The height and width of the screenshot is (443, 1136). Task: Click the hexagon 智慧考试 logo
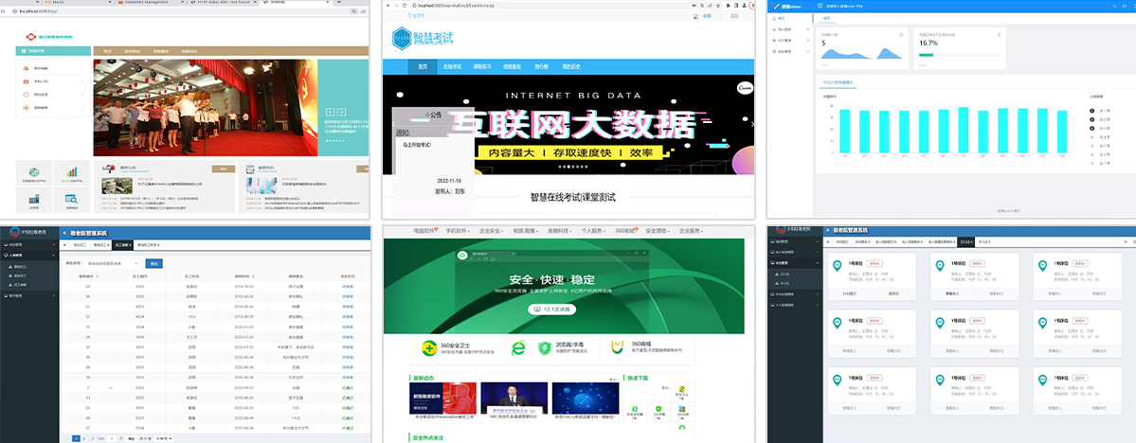(402, 38)
